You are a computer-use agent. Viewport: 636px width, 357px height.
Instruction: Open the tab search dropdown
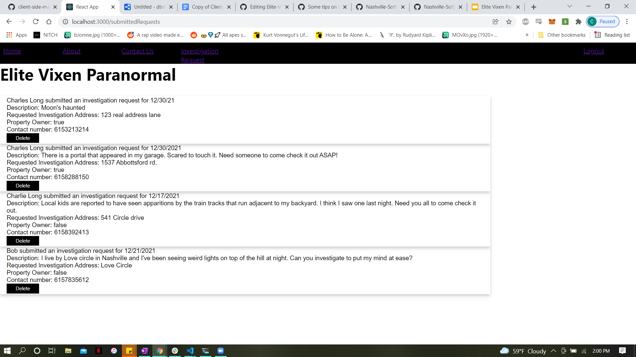(x=569, y=6)
